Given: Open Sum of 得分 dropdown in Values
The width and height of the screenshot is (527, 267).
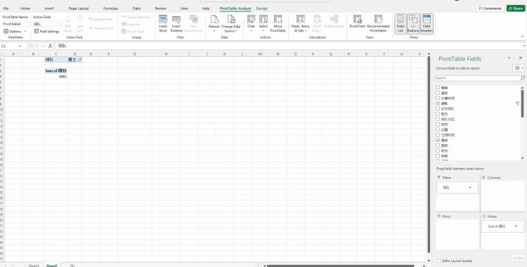Looking at the screenshot, I should 516,226.
